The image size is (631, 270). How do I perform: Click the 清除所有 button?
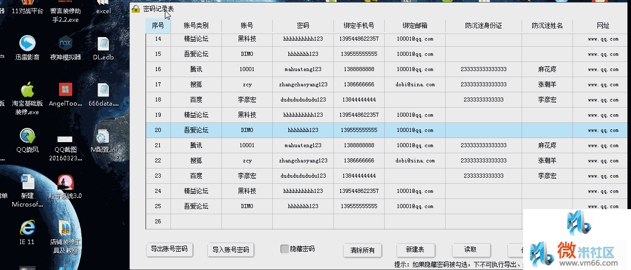(362, 250)
